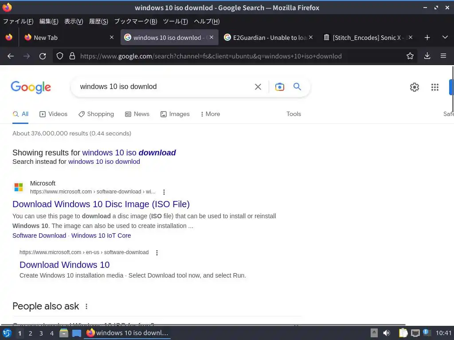Switch to workspace 3 on the taskbar
The image size is (454, 340).
coord(41,333)
